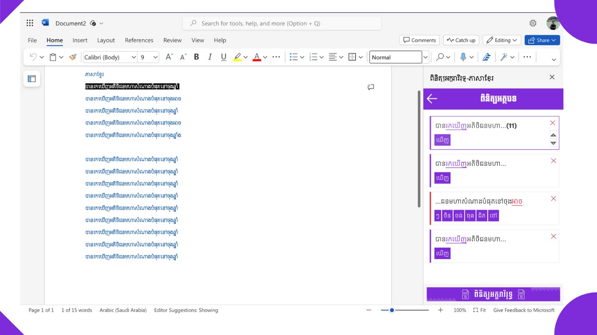Apply the yellow text highlight color

pyautogui.click(x=237, y=57)
